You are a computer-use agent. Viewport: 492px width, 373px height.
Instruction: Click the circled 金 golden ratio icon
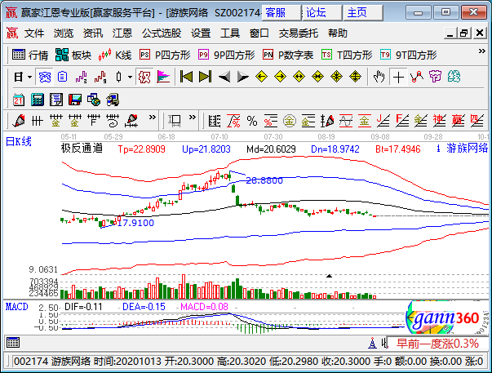(x=290, y=121)
